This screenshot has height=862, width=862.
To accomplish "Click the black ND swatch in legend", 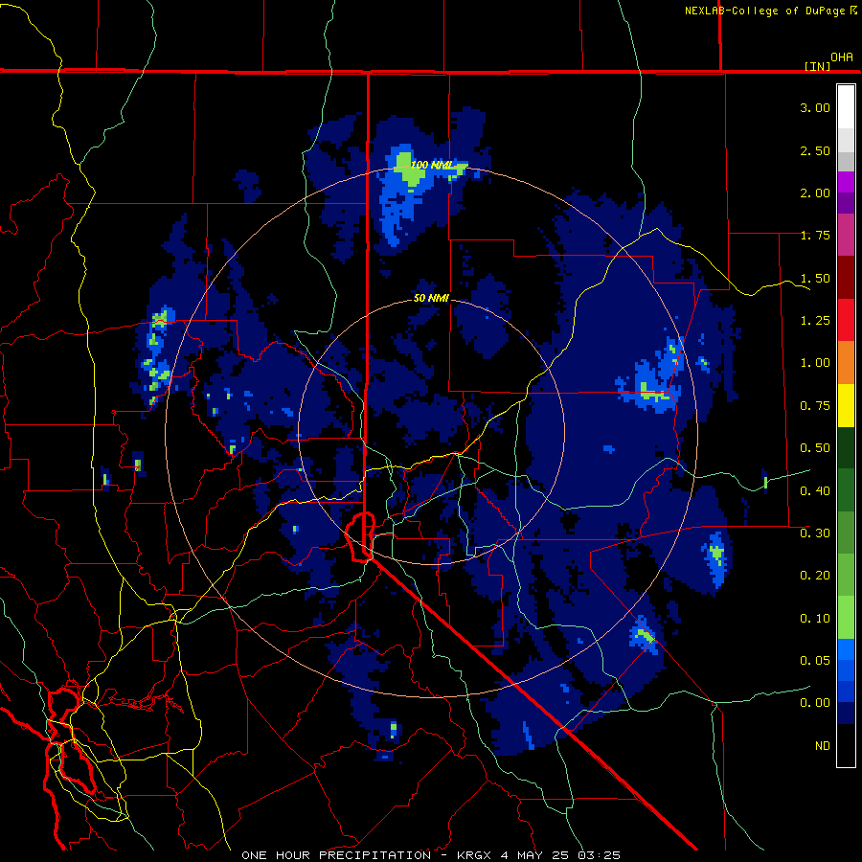I will pyautogui.click(x=846, y=745).
